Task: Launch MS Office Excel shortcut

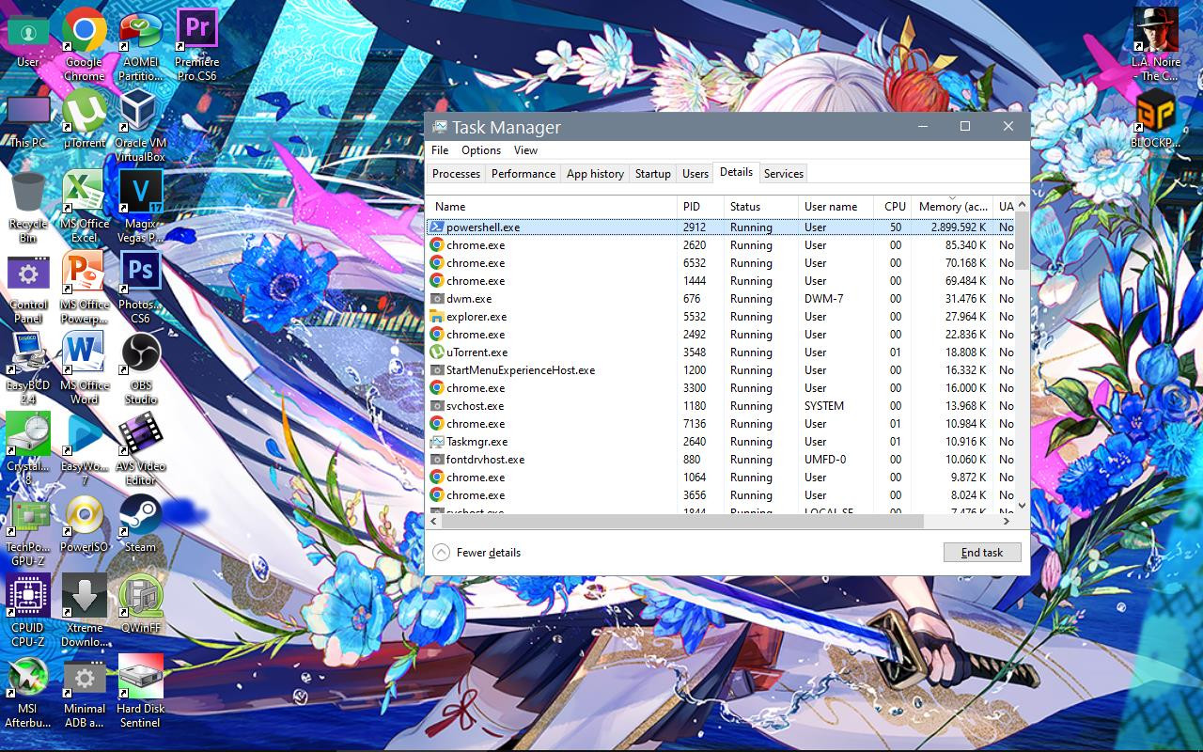Action: click(85, 207)
